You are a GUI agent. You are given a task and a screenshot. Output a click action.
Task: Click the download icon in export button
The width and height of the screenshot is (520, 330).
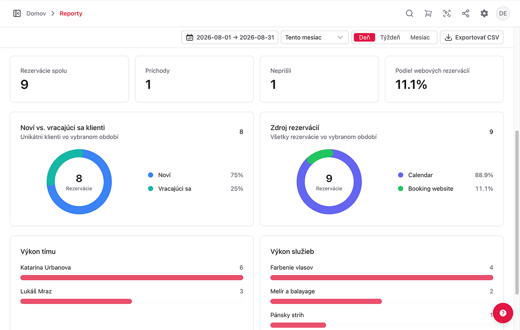click(448, 37)
